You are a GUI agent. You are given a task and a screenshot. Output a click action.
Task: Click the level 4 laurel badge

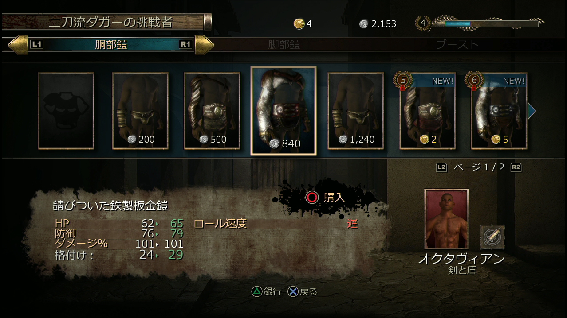423,23
